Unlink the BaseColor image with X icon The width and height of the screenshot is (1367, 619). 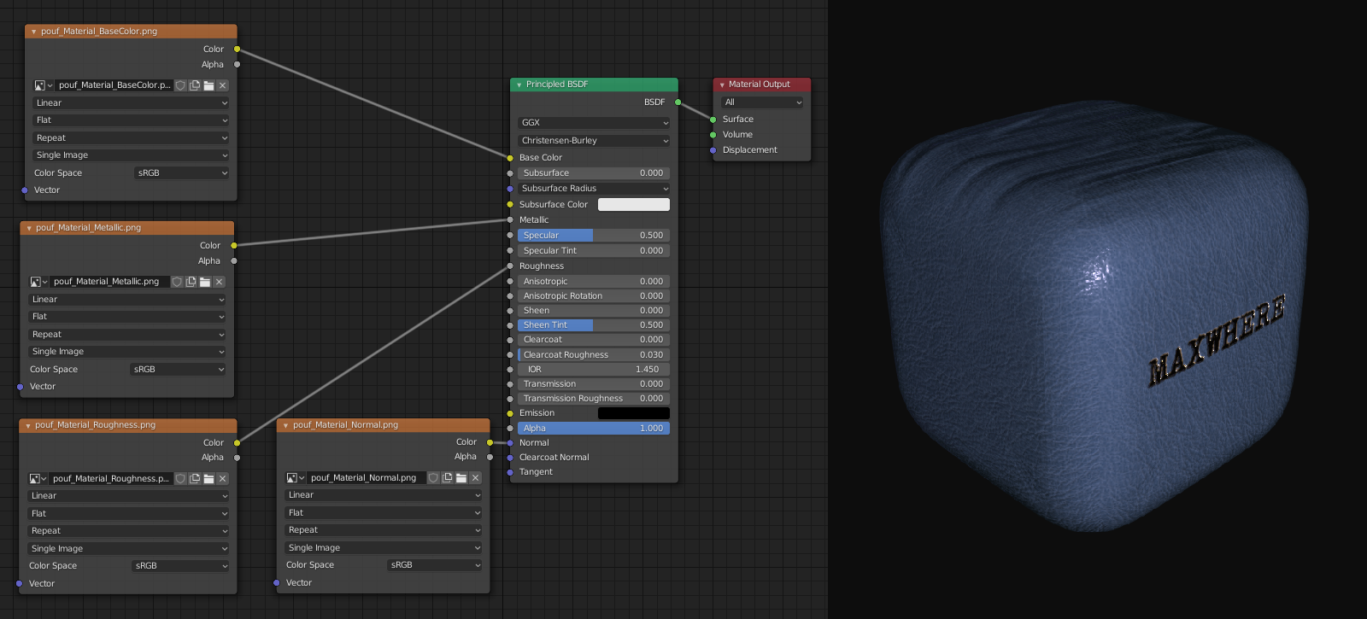(222, 85)
